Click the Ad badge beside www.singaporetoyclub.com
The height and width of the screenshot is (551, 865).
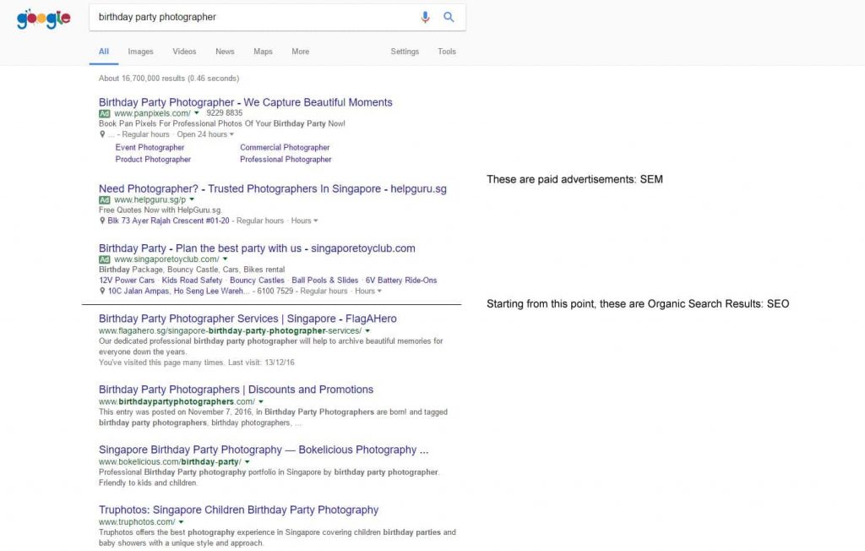pos(104,259)
